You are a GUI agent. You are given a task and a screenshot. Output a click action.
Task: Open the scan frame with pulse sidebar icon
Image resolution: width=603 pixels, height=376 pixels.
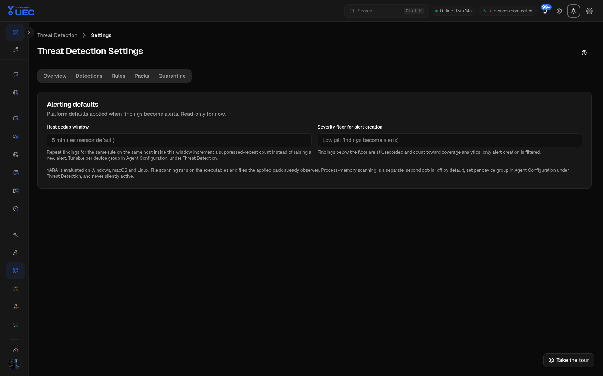(x=15, y=289)
